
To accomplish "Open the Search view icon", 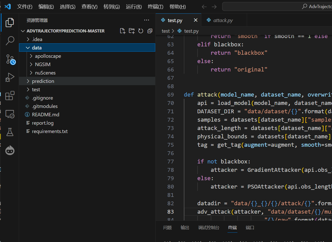I will (x=10, y=41).
